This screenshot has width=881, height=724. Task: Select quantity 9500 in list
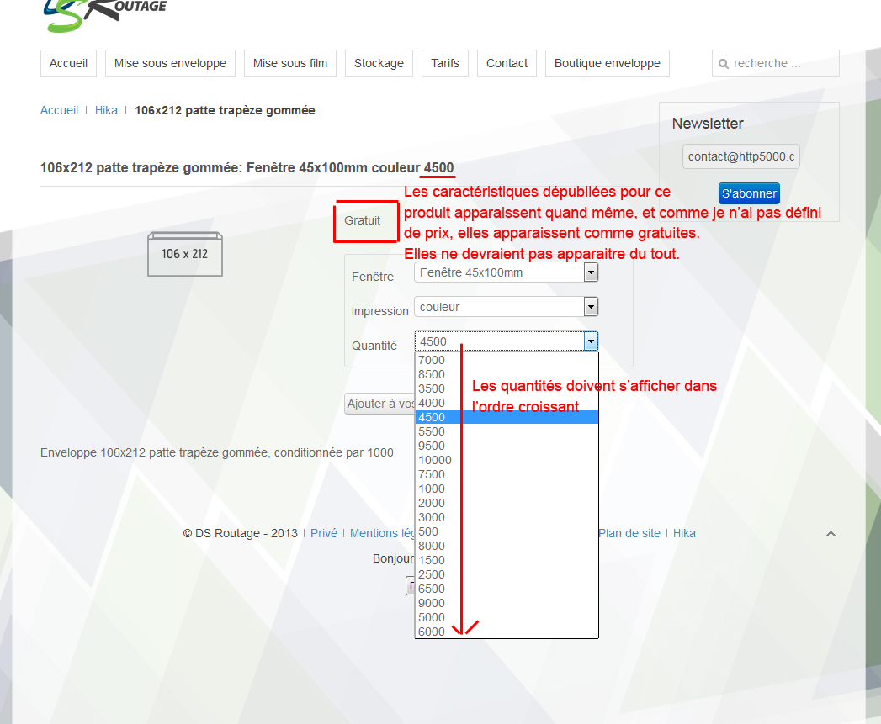point(507,446)
